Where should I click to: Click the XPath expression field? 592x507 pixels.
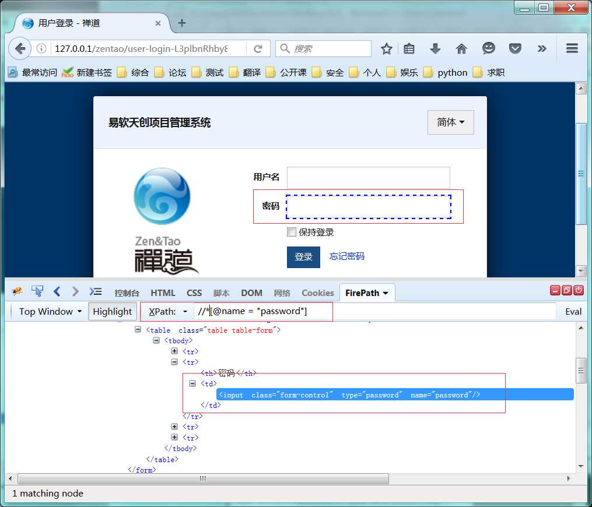pos(375,312)
